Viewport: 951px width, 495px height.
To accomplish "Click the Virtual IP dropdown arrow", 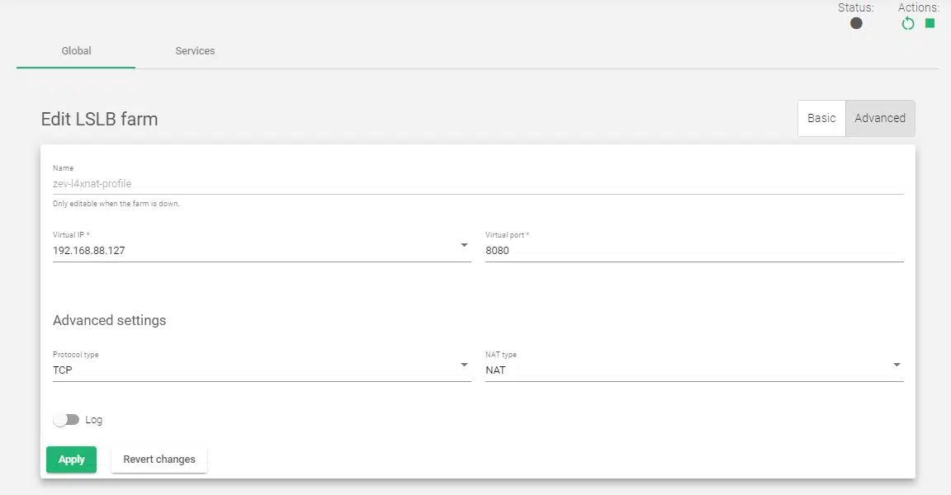I will (464, 245).
